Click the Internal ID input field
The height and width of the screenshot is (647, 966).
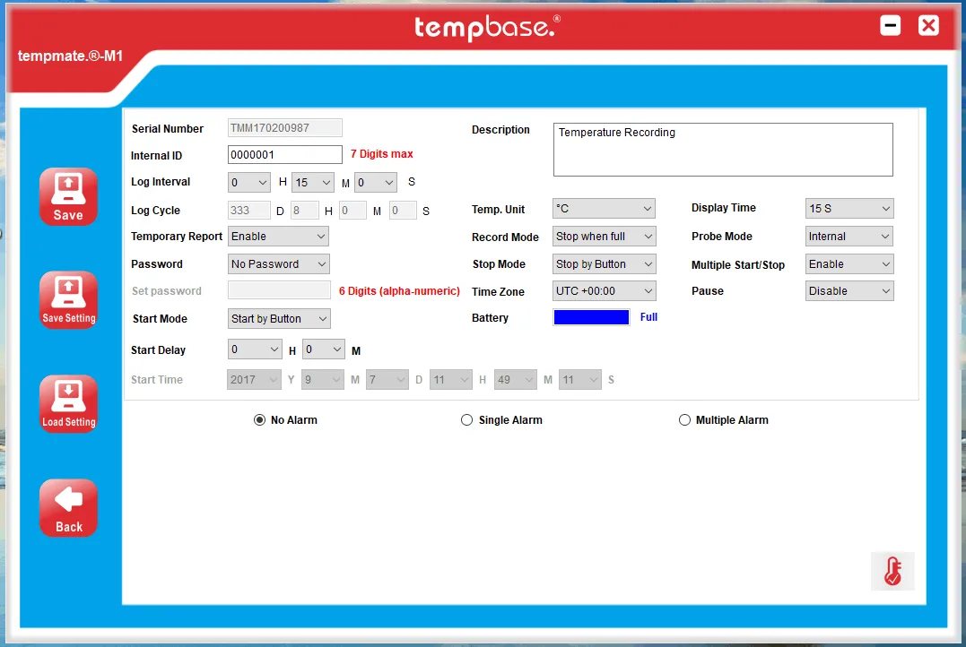pos(284,155)
